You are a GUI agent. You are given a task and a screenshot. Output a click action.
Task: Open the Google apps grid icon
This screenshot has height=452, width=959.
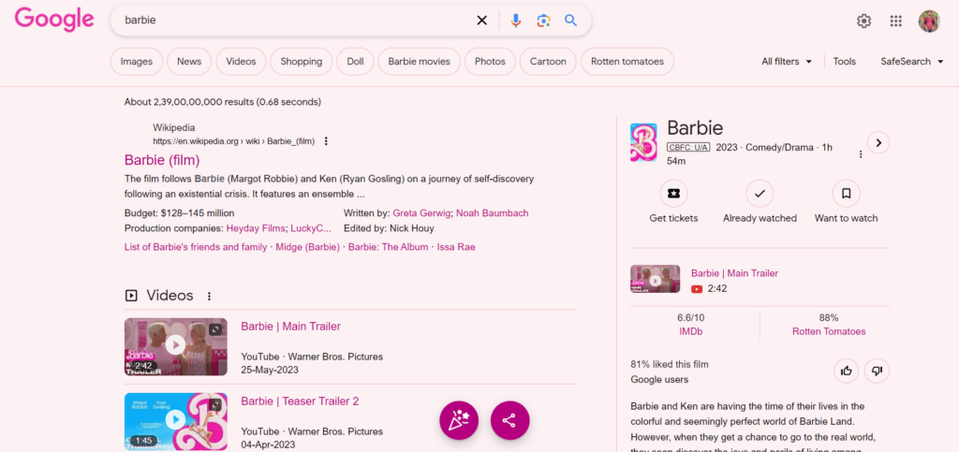(896, 22)
